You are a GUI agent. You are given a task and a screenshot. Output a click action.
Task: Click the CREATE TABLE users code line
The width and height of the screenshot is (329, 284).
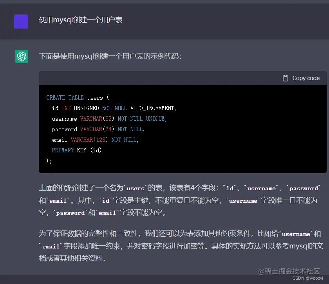click(x=77, y=98)
